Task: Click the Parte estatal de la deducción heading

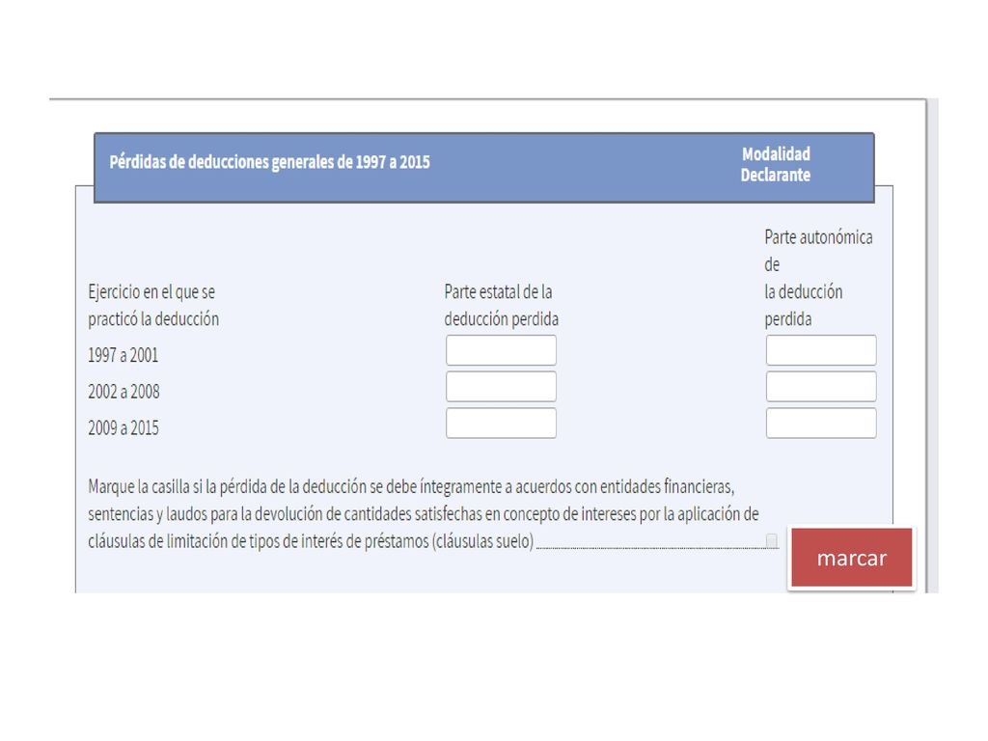Action: [502, 306]
